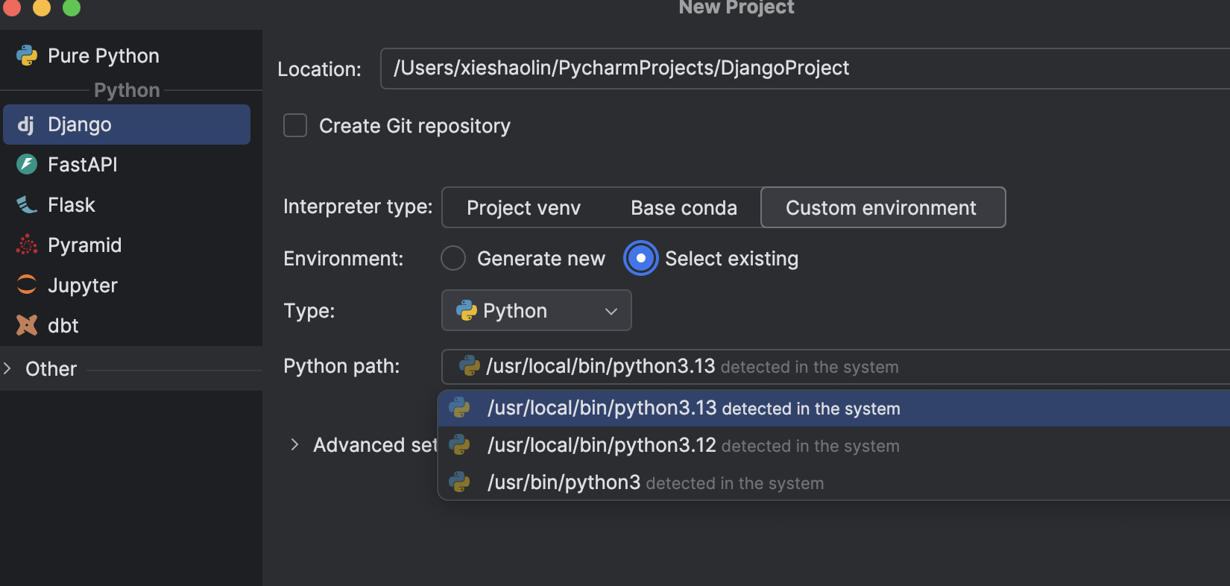Enable Create Git repository checkbox
Screen dimensions: 1230x586
pyautogui.click(x=295, y=125)
